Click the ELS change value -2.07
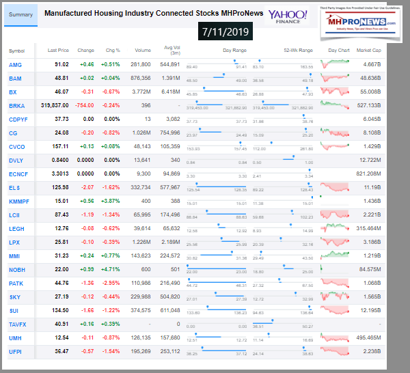This screenshot has height=373, width=410. click(87, 187)
